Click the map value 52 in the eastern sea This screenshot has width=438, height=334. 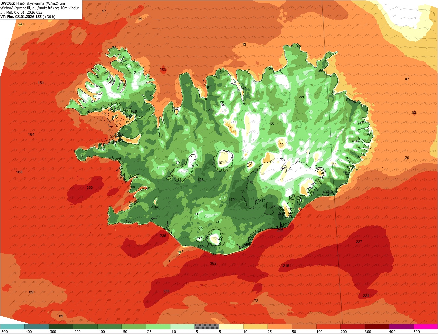(414, 112)
